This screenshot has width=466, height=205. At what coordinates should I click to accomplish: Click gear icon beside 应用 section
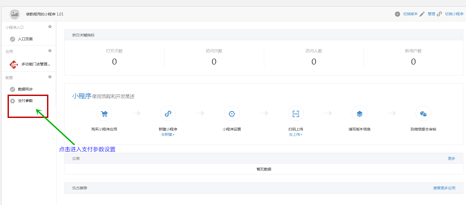click(50, 51)
